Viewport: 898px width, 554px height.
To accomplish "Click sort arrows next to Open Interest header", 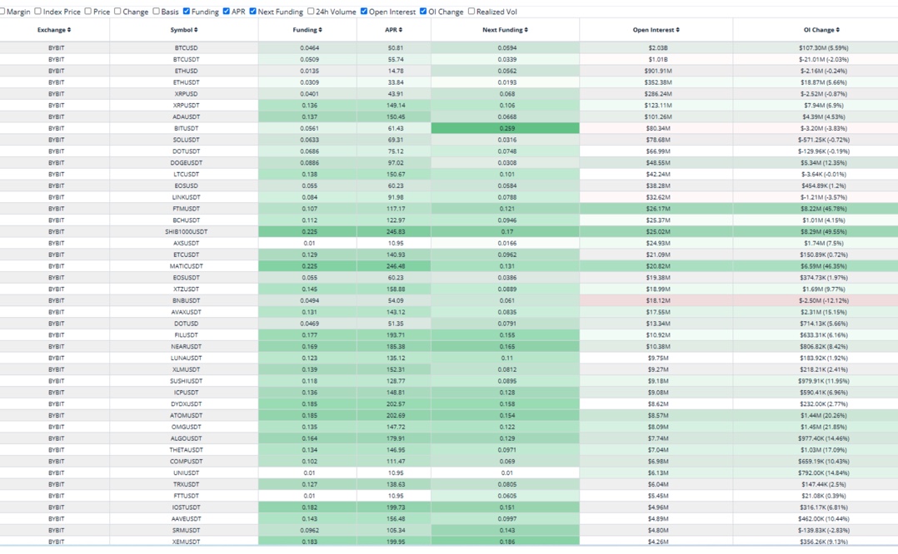I will click(x=677, y=30).
